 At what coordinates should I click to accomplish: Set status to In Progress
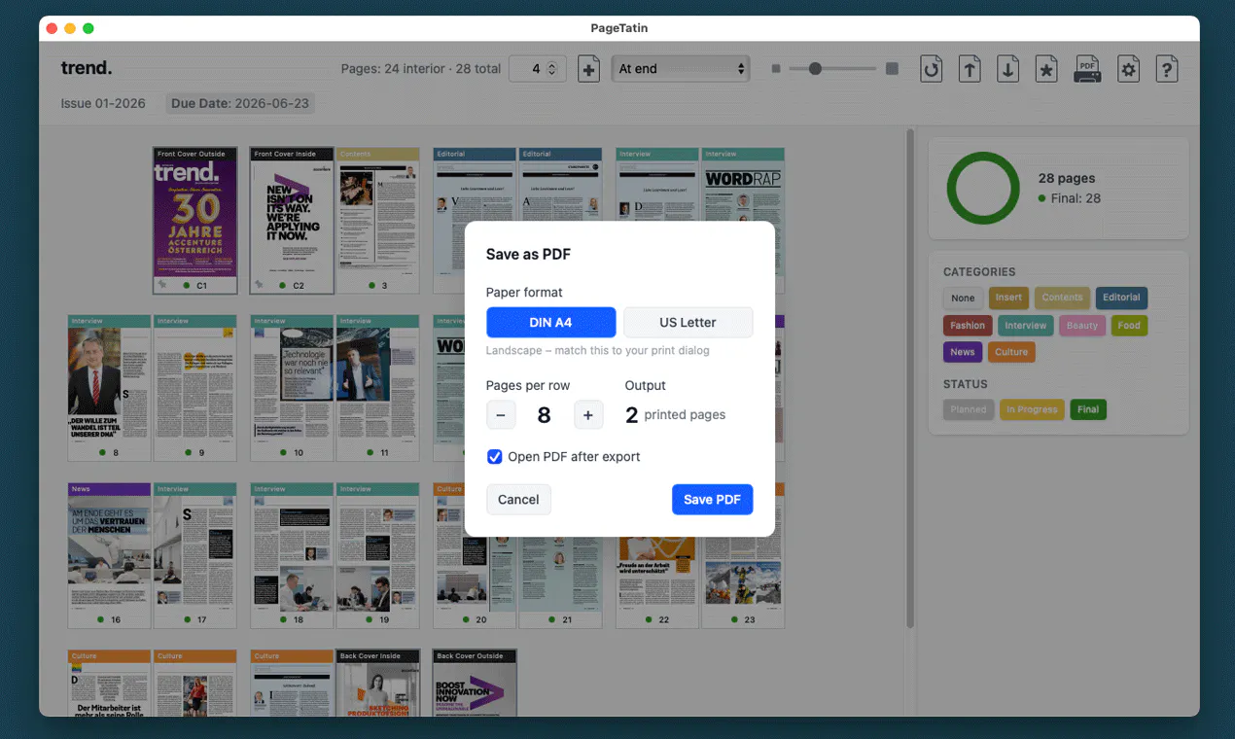pos(1032,409)
